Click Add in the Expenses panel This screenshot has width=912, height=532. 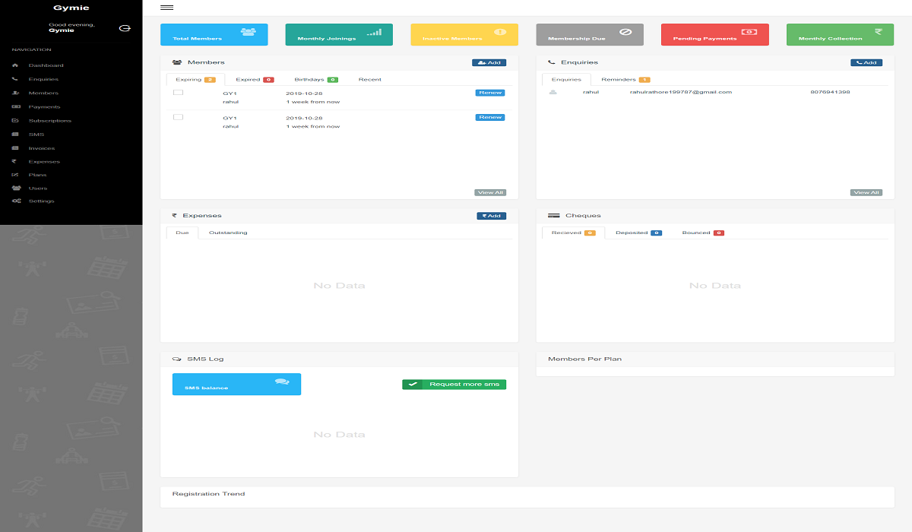pyautogui.click(x=491, y=216)
